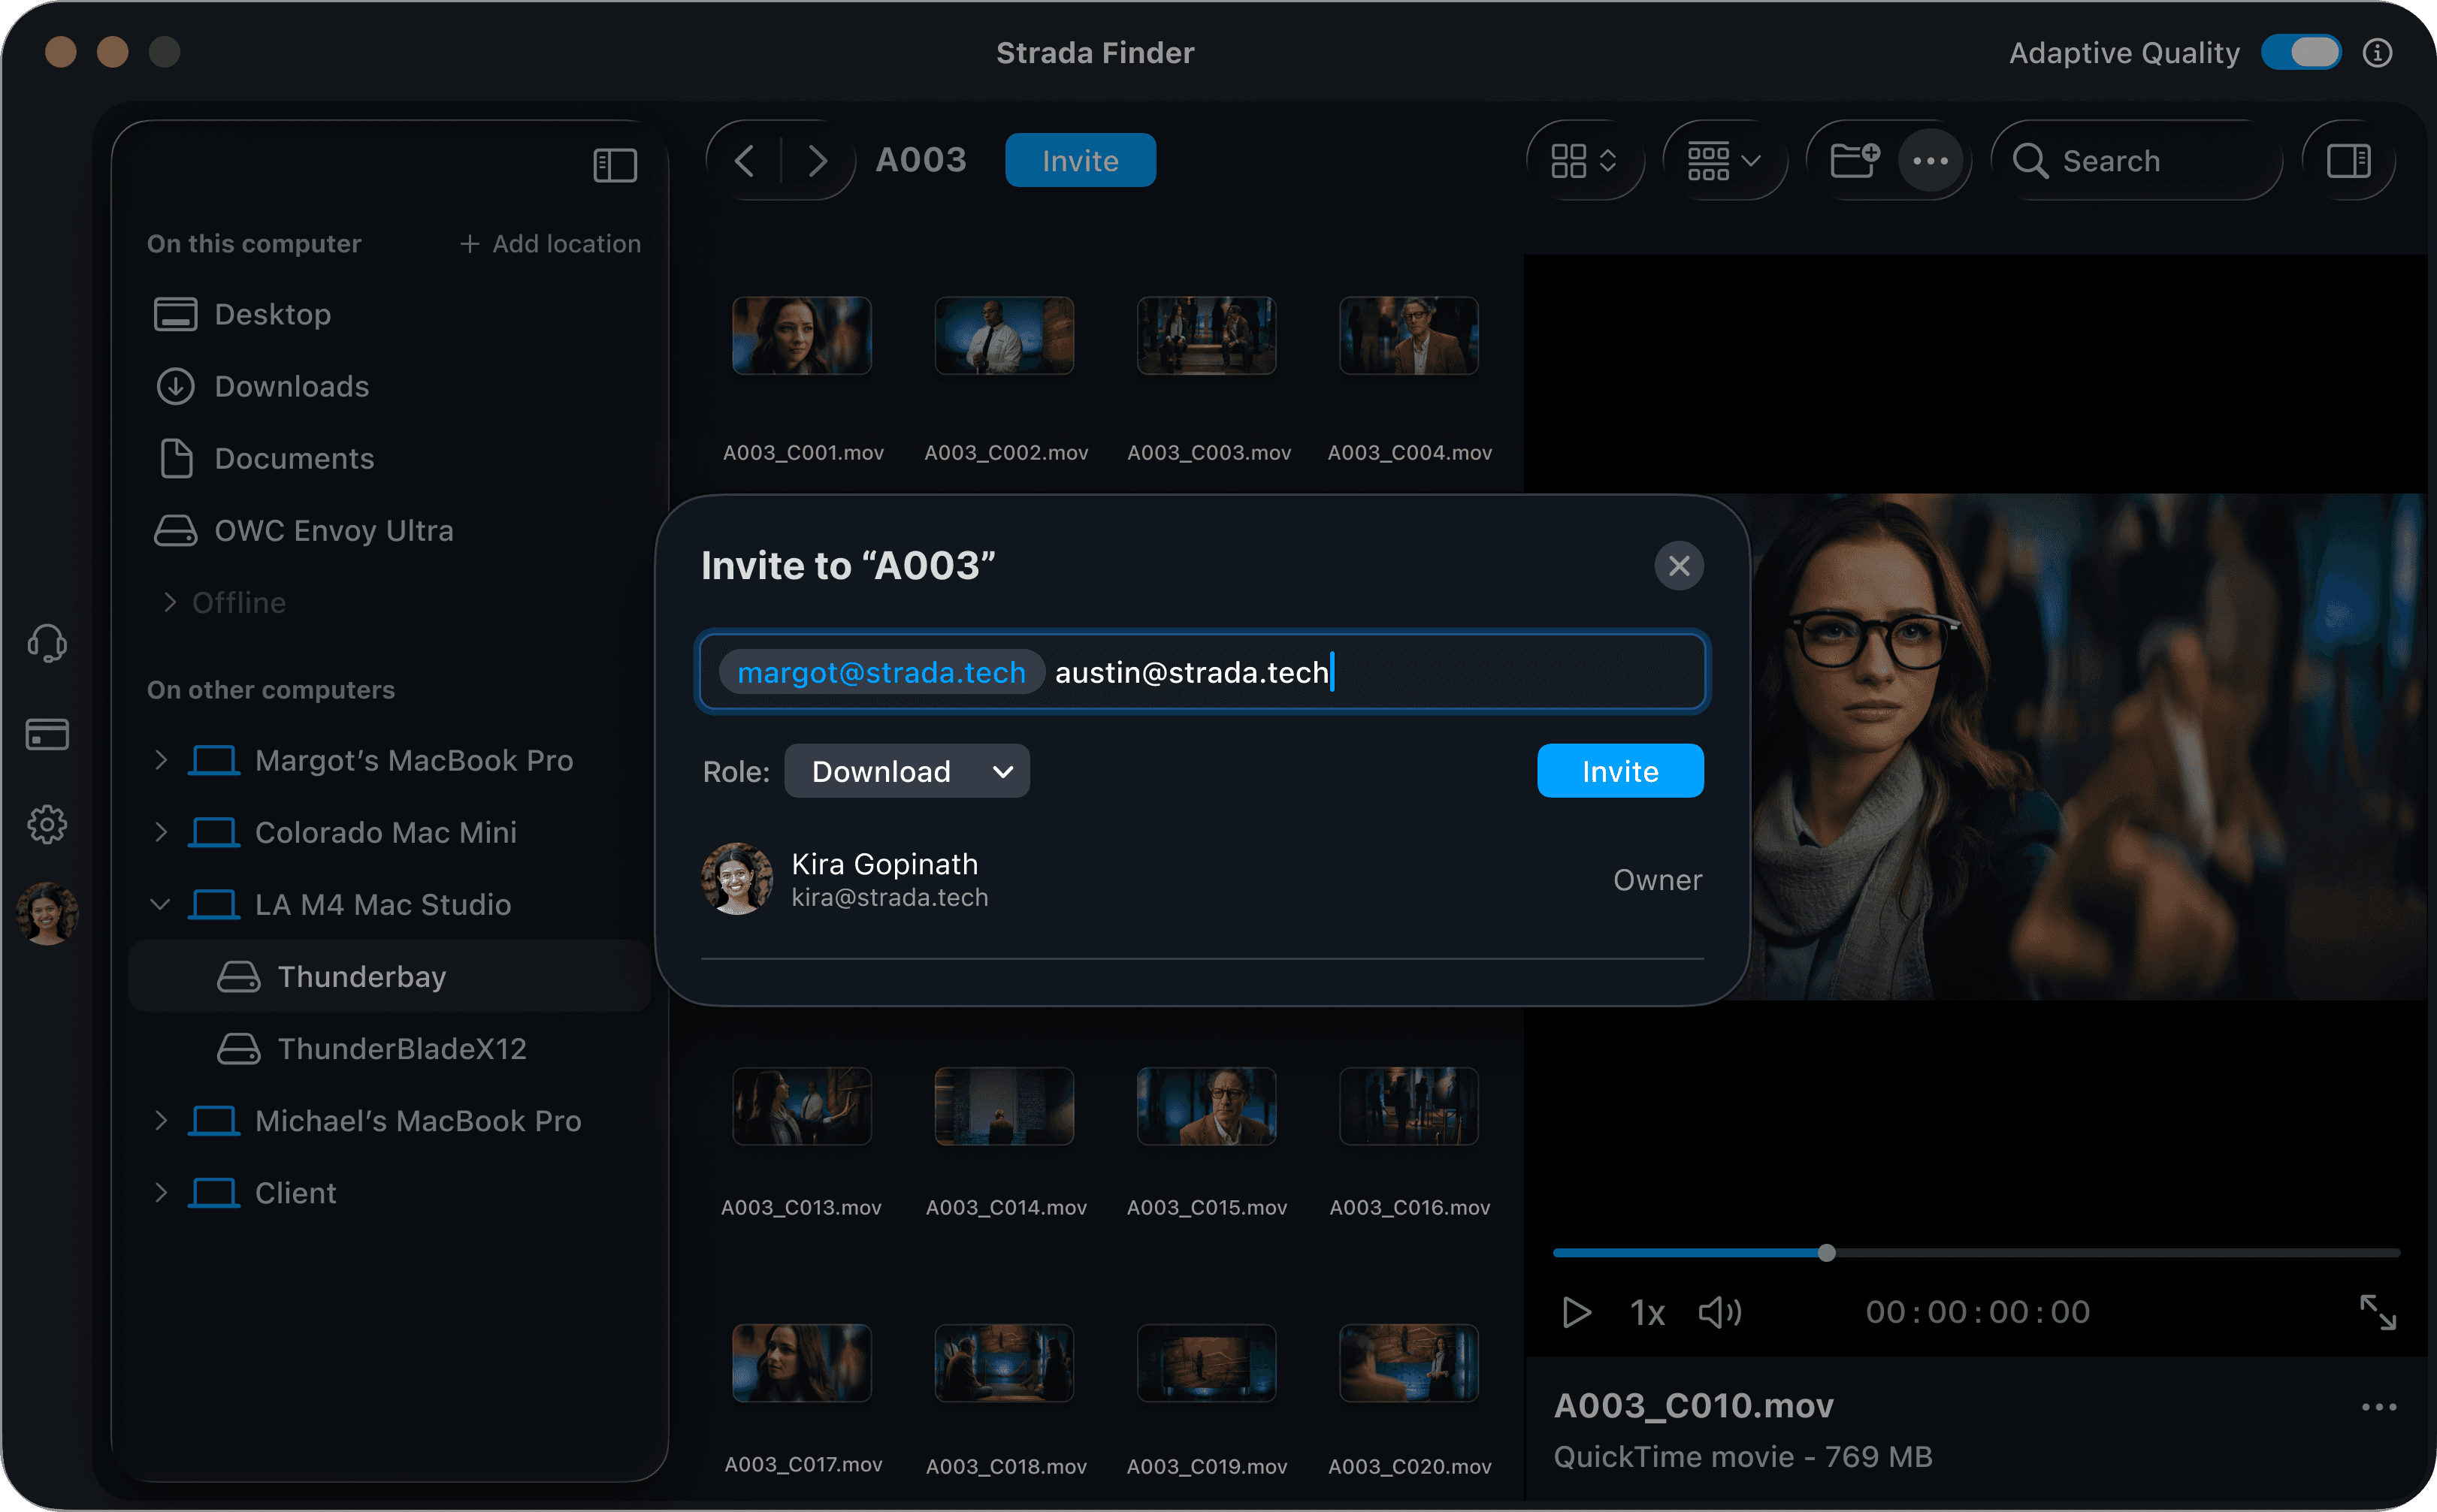
Task: Select the A003_C013.mov thumbnail
Action: 801,1106
